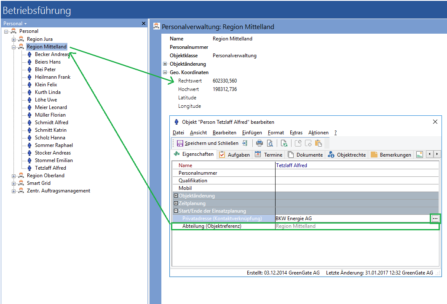Click Speichern und Schließen button
This screenshot has height=304, width=447.
point(208,143)
